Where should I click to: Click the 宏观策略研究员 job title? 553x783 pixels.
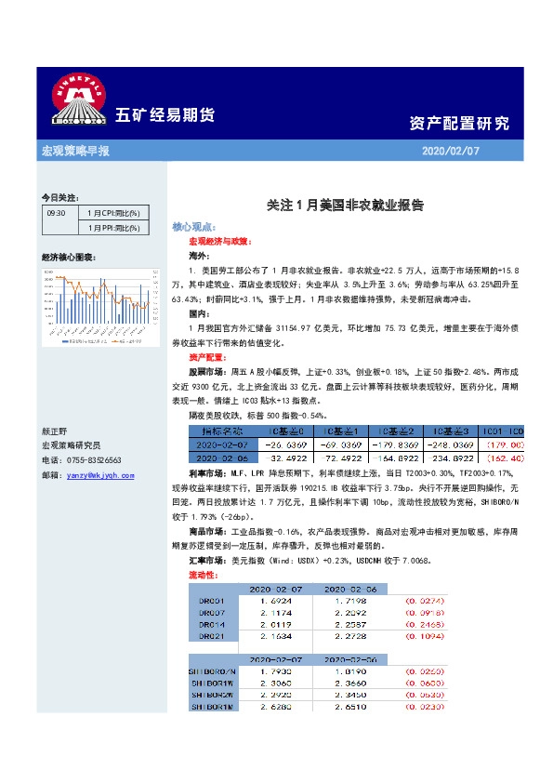tap(72, 445)
